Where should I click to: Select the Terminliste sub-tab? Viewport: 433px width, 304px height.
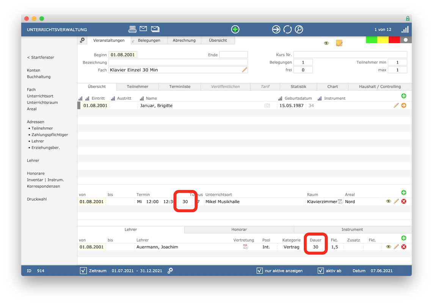pyautogui.click(x=180, y=87)
